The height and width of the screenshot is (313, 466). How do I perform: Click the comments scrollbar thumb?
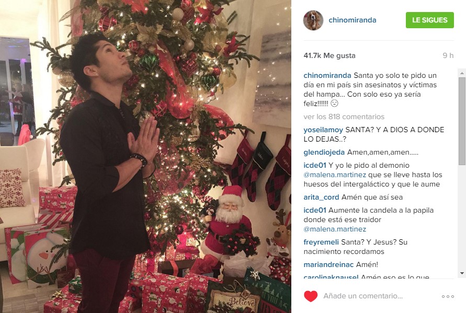tap(462, 121)
